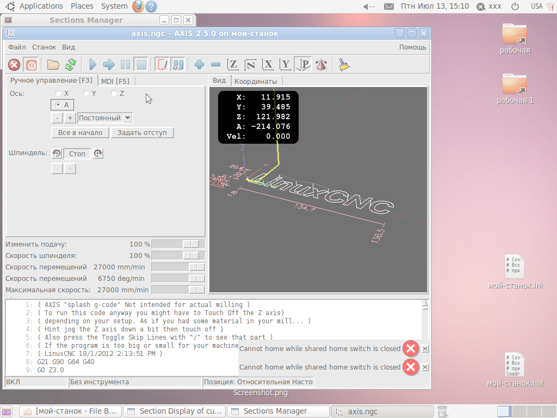Toggle the emergency stop button

14,65
